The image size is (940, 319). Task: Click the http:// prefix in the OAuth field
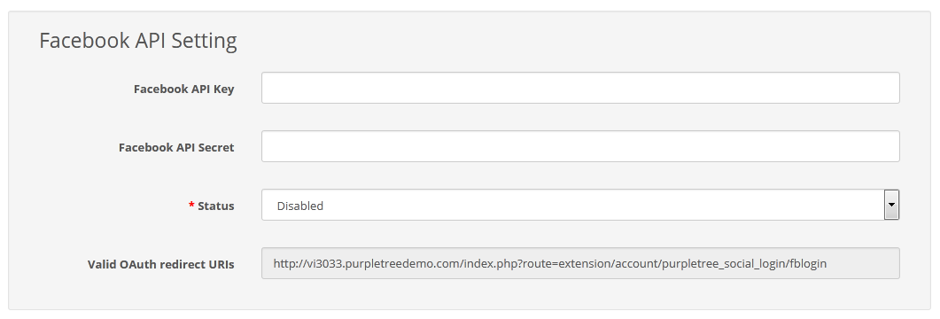(284, 263)
